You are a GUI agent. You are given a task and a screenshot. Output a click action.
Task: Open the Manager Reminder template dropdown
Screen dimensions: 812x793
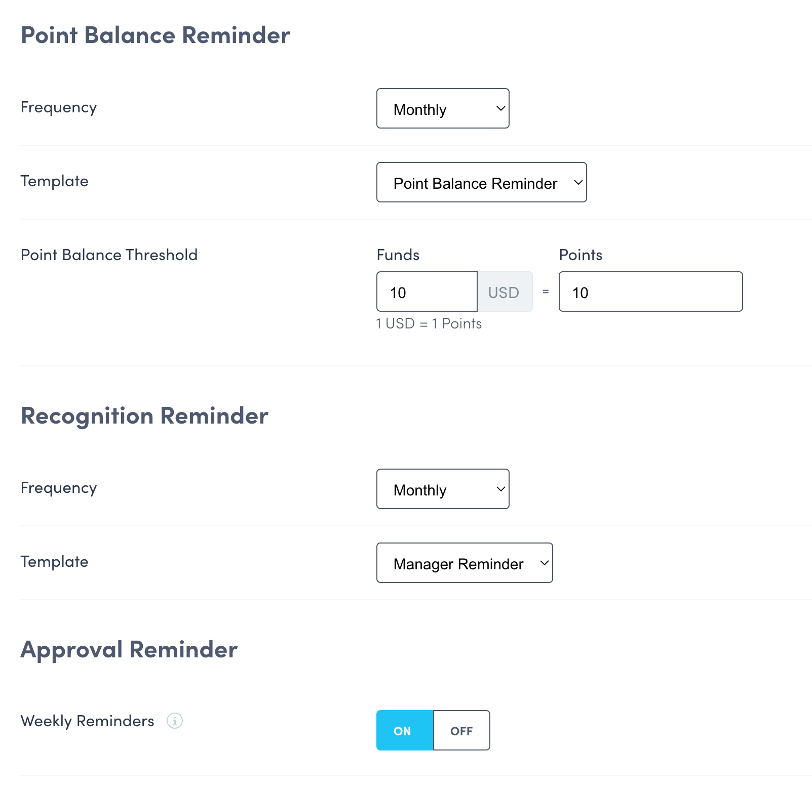tap(464, 563)
